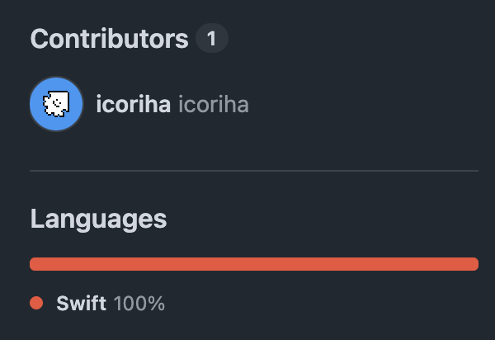Open icoriha's blue ghost avatar

[56, 104]
